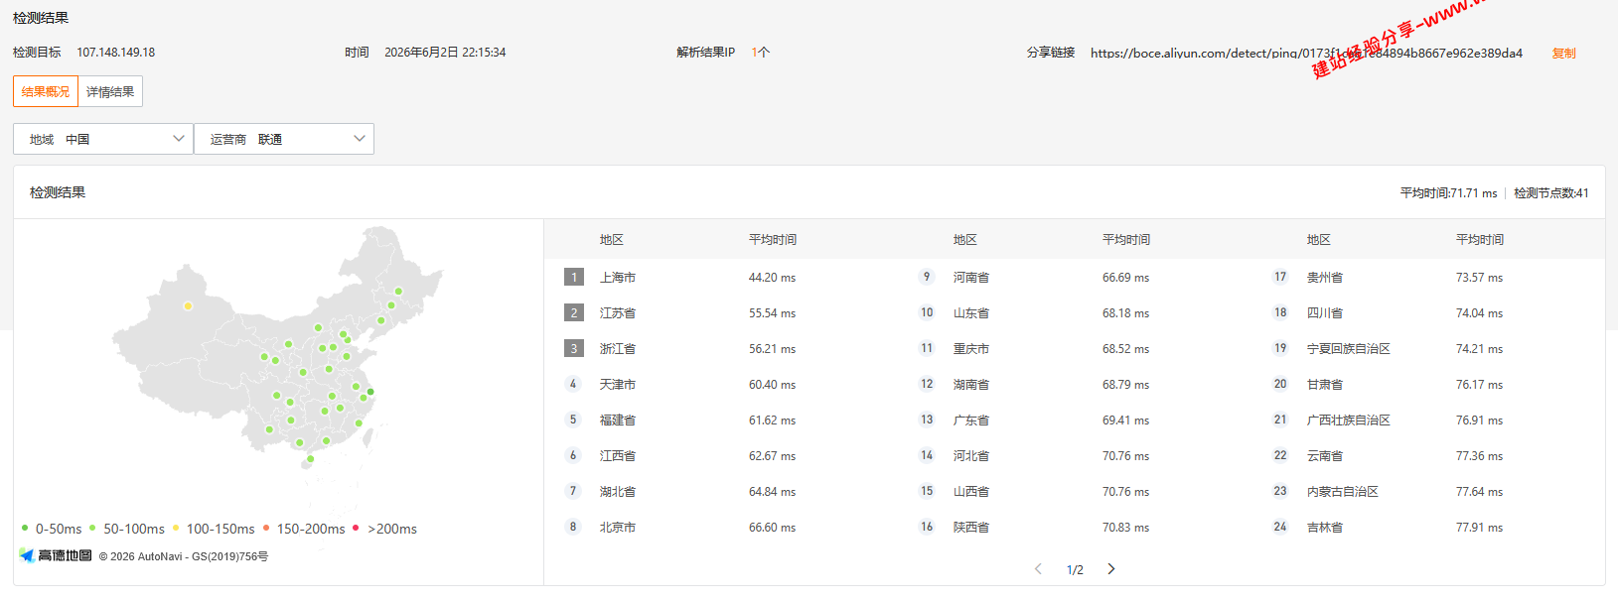Select the 福建省 row name
This screenshot has height=601, width=1618.
(x=618, y=421)
